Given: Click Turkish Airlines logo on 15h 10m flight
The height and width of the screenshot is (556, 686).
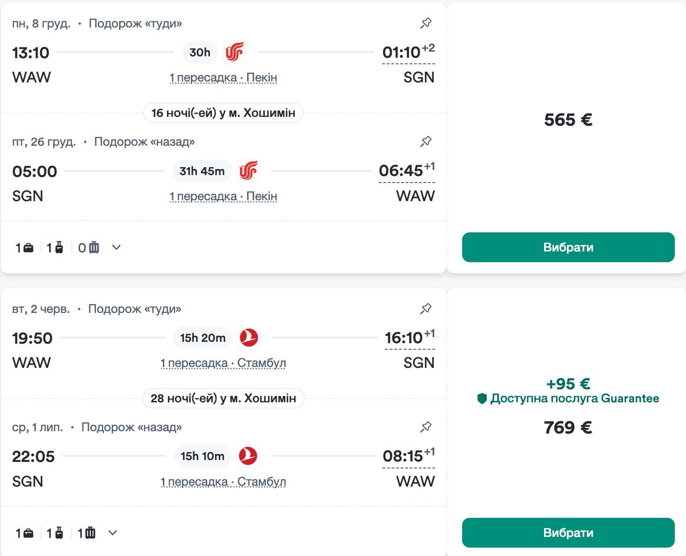Looking at the screenshot, I should coord(248,456).
